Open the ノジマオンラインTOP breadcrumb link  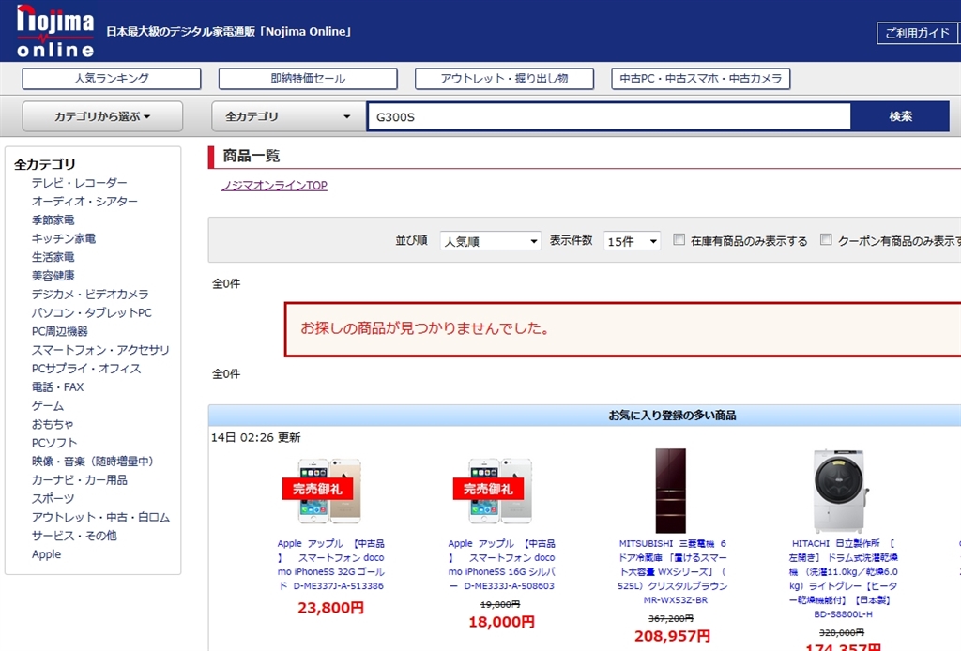click(x=274, y=185)
